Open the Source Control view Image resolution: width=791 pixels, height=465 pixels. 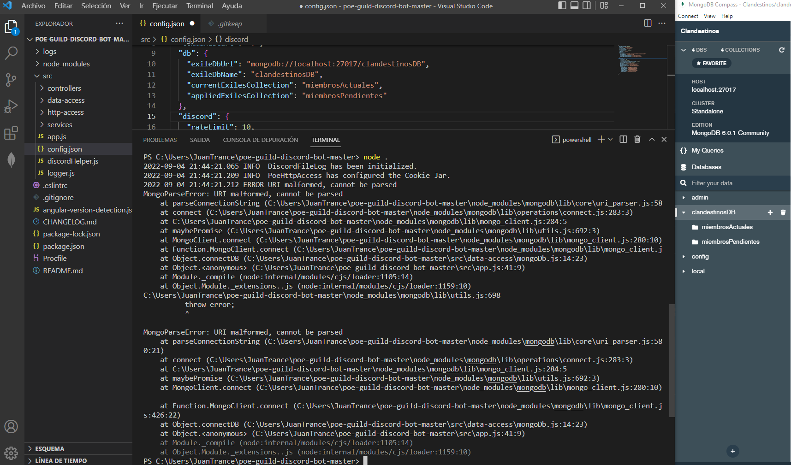point(11,80)
